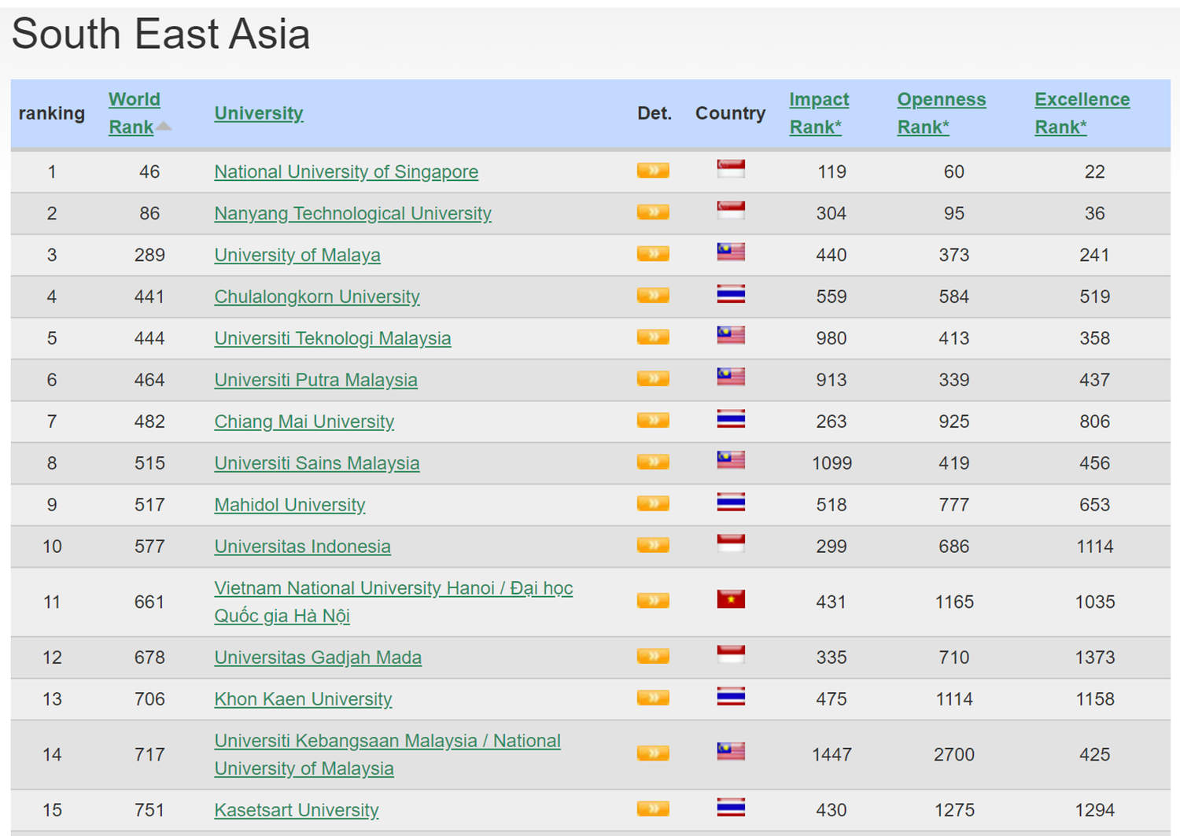Open details icon for Universiti Kebangsaan Malaysia
This screenshot has height=836, width=1180.
coord(653,753)
